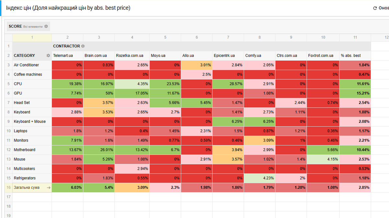Click the arrow beside Загальна сума
Screen dimensions: 389x218
tap(48, 188)
